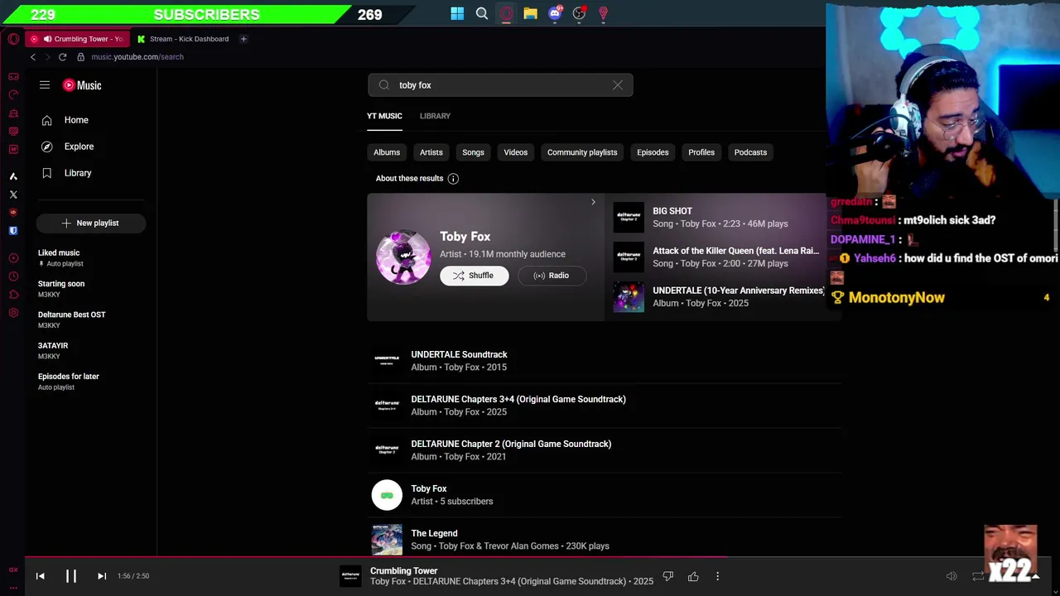Play the BIG SHOT song

point(719,218)
